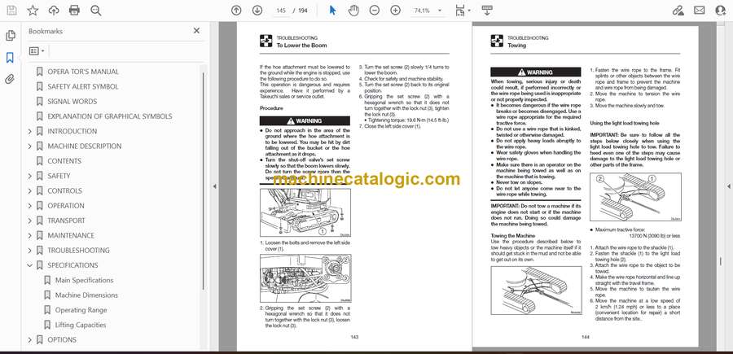
Task: Click the wire rope towing figure
Action: [536, 290]
